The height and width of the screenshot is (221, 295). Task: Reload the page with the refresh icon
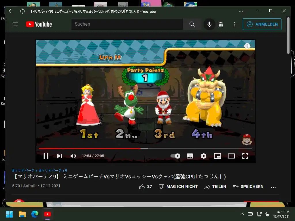(x=22, y=11)
